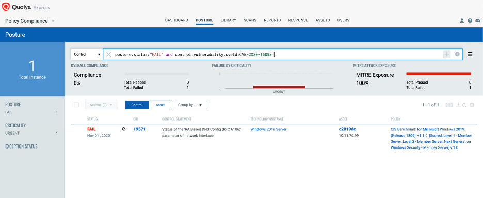The image size is (483, 198).
Task: Click the URGENT criticality chart bar
Action: (279, 87)
